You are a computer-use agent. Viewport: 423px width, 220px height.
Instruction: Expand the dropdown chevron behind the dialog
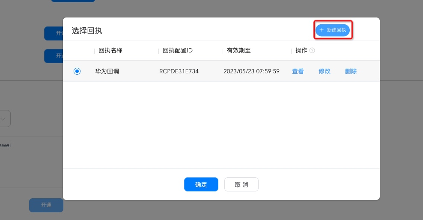[x=3, y=119]
